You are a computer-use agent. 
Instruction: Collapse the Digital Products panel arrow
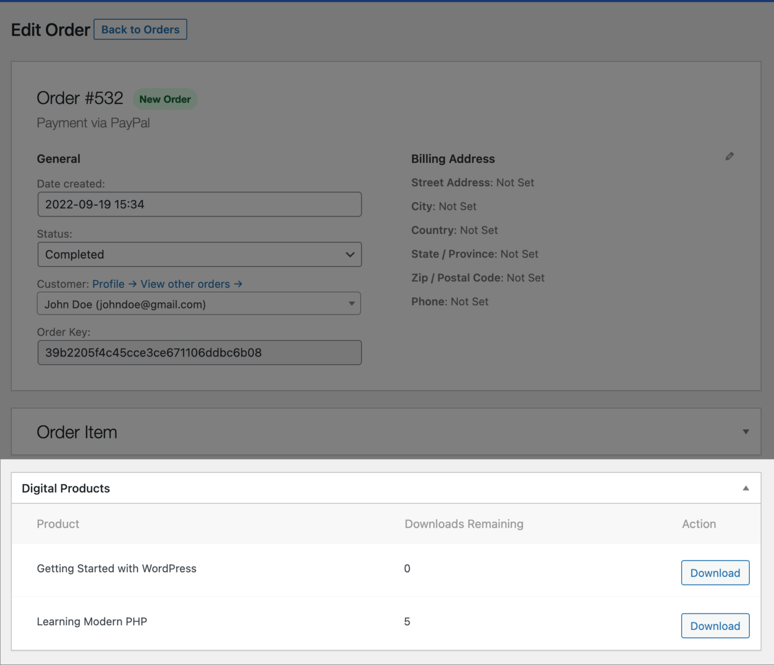(746, 488)
